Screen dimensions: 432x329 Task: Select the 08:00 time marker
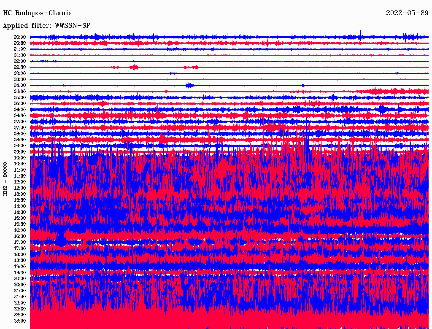(x=20, y=134)
